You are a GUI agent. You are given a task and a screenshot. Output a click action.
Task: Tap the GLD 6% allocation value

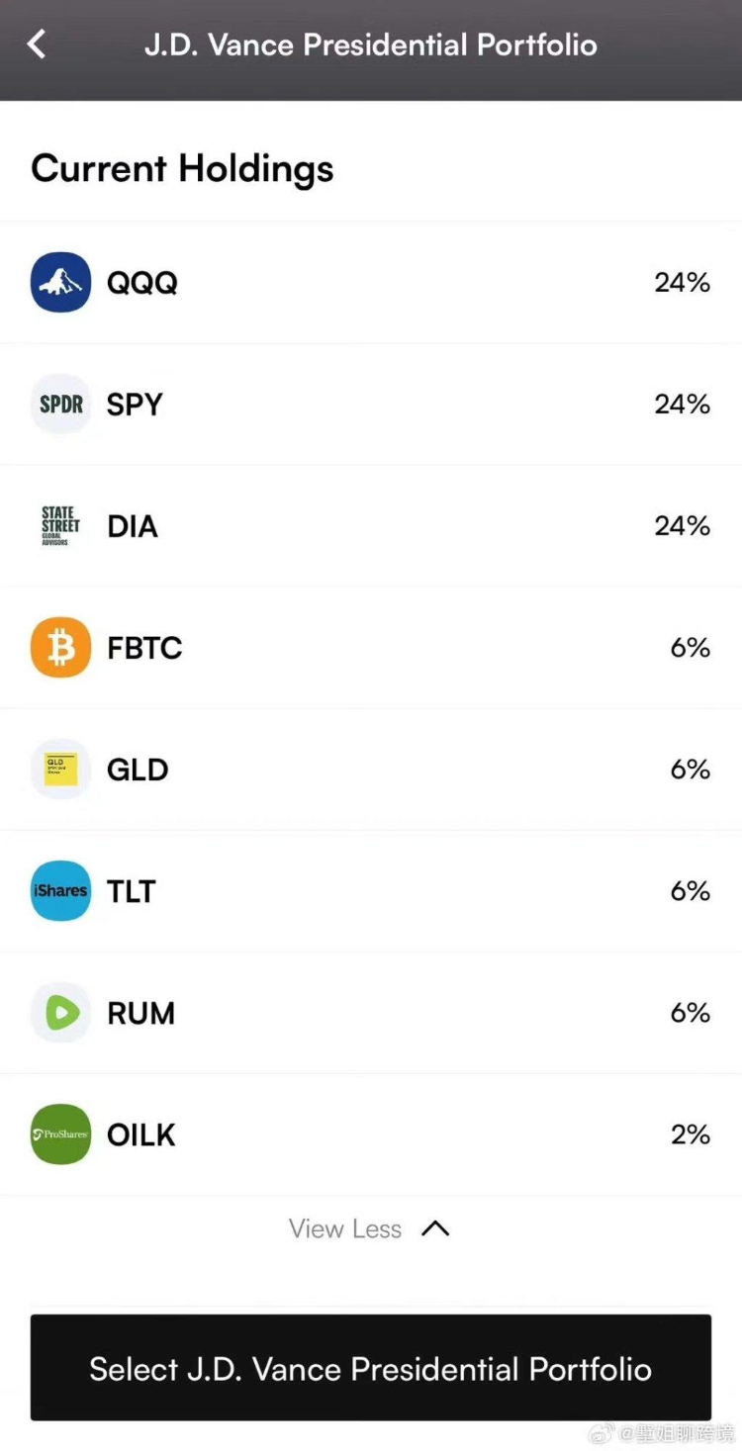[x=690, y=770]
